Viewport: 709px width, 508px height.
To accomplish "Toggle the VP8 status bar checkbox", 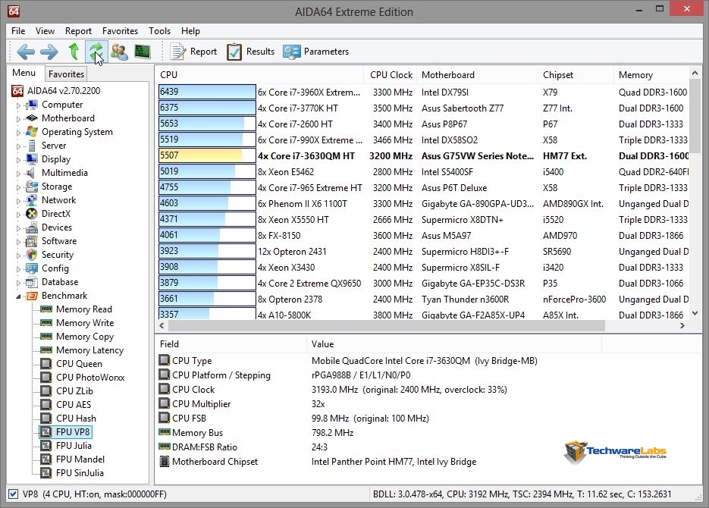I will pyautogui.click(x=14, y=494).
